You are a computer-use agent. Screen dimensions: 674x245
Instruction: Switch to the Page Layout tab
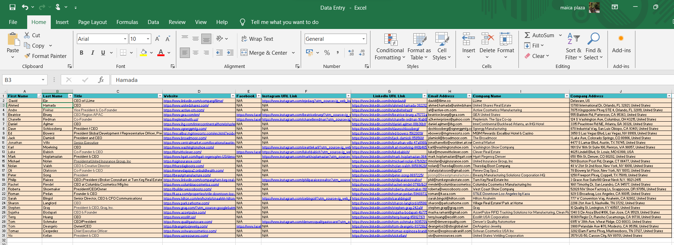pos(93,22)
